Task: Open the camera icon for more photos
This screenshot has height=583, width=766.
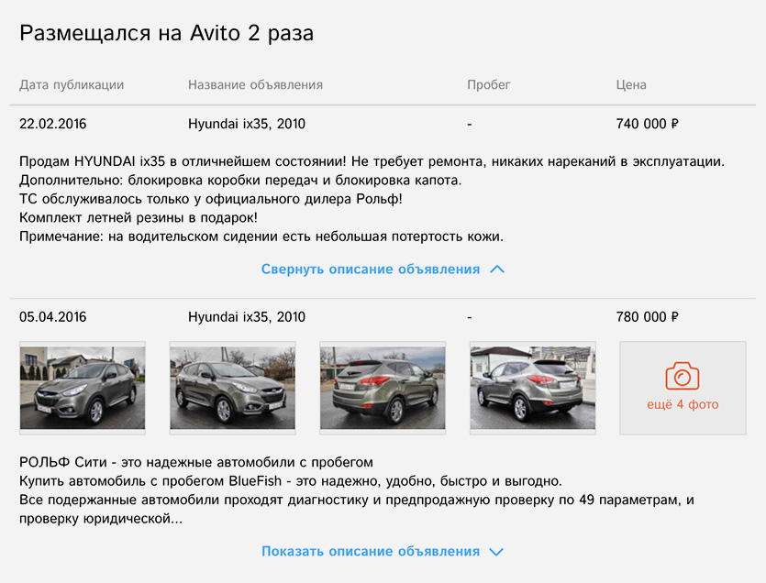Action: (x=683, y=376)
